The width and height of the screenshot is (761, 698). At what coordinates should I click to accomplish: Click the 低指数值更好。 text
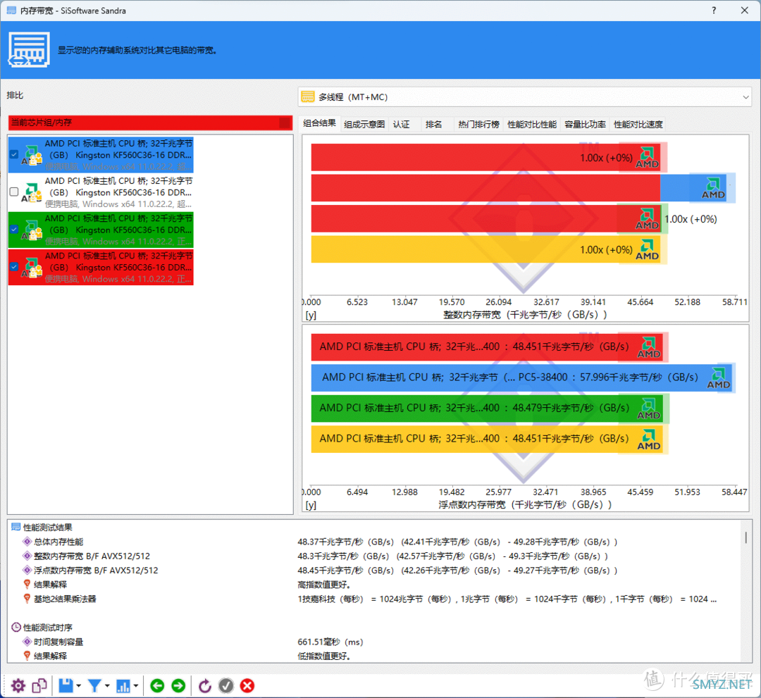click(323, 656)
